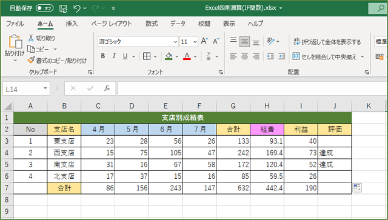Click the コピー copy button
Viewport: 388px width, 220px height.
tap(38, 49)
